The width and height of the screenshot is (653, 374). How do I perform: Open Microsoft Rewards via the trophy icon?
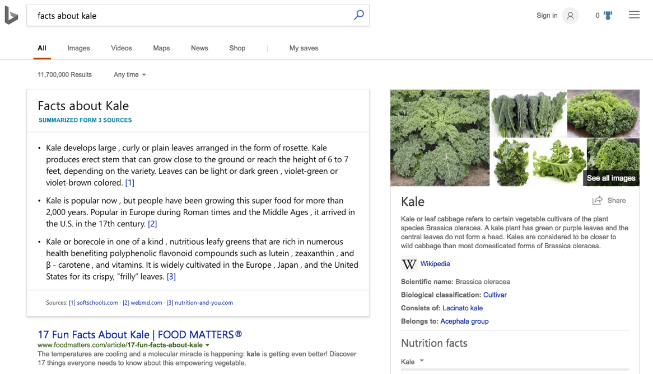pos(608,15)
